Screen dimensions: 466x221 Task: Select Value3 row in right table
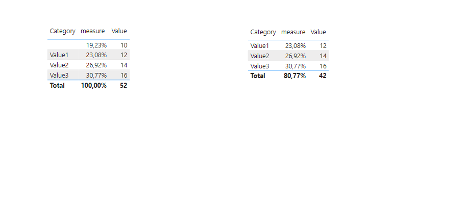pos(288,66)
